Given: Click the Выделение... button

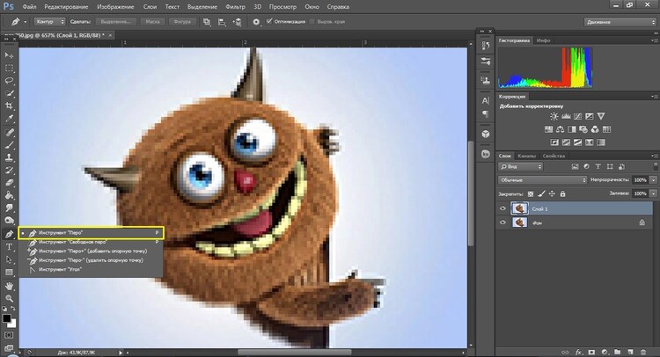Looking at the screenshot, I should coord(116,21).
